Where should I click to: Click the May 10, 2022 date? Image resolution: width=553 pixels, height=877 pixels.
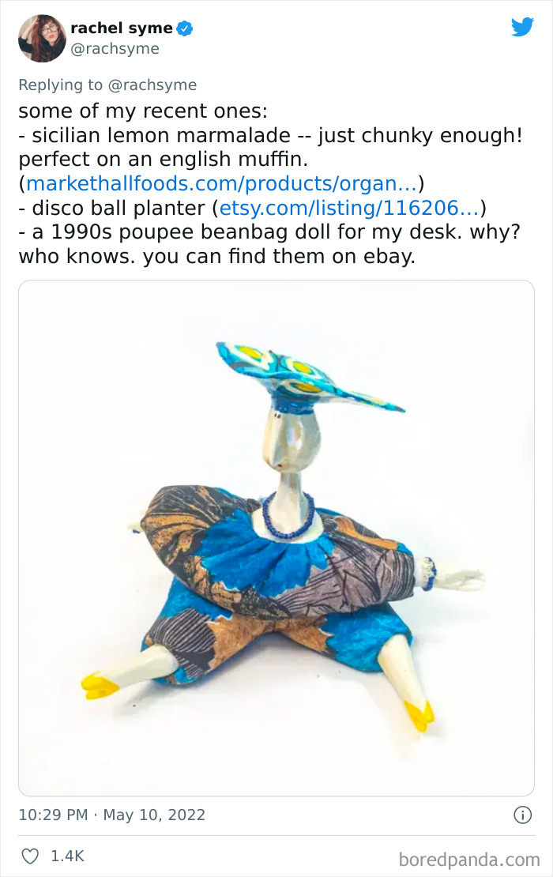pos(154,815)
